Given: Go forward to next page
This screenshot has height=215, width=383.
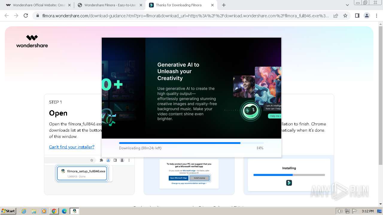Looking at the screenshot, I should 16,16.
